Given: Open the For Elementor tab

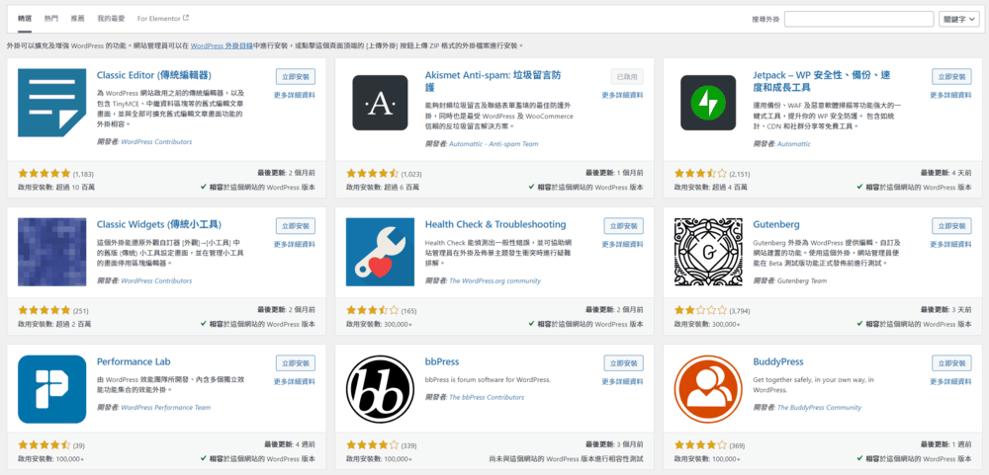Looking at the screenshot, I should (x=163, y=19).
